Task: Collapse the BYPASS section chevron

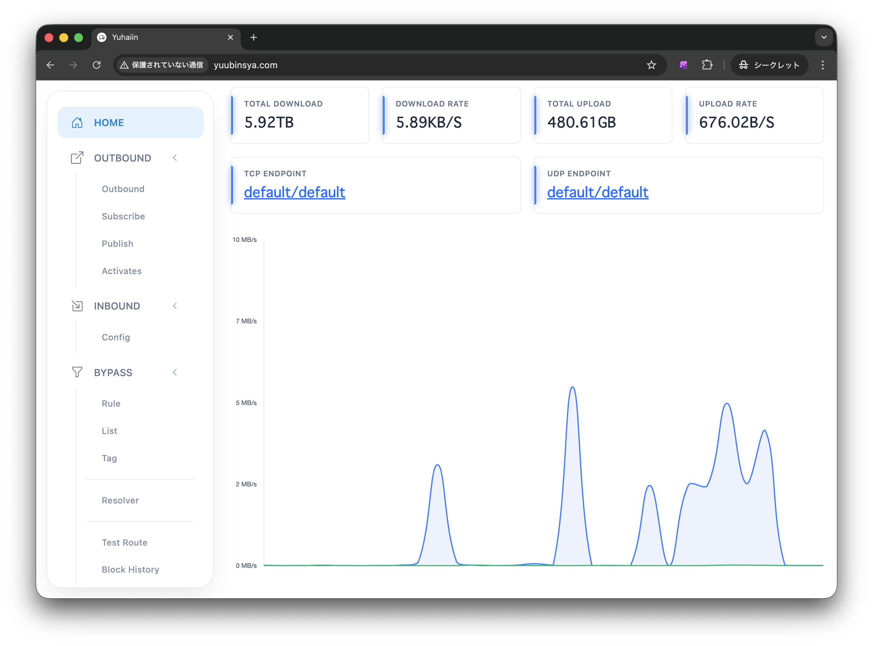Action: 175,372
